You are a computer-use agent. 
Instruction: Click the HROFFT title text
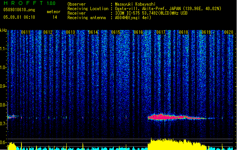(x=23, y=3)
